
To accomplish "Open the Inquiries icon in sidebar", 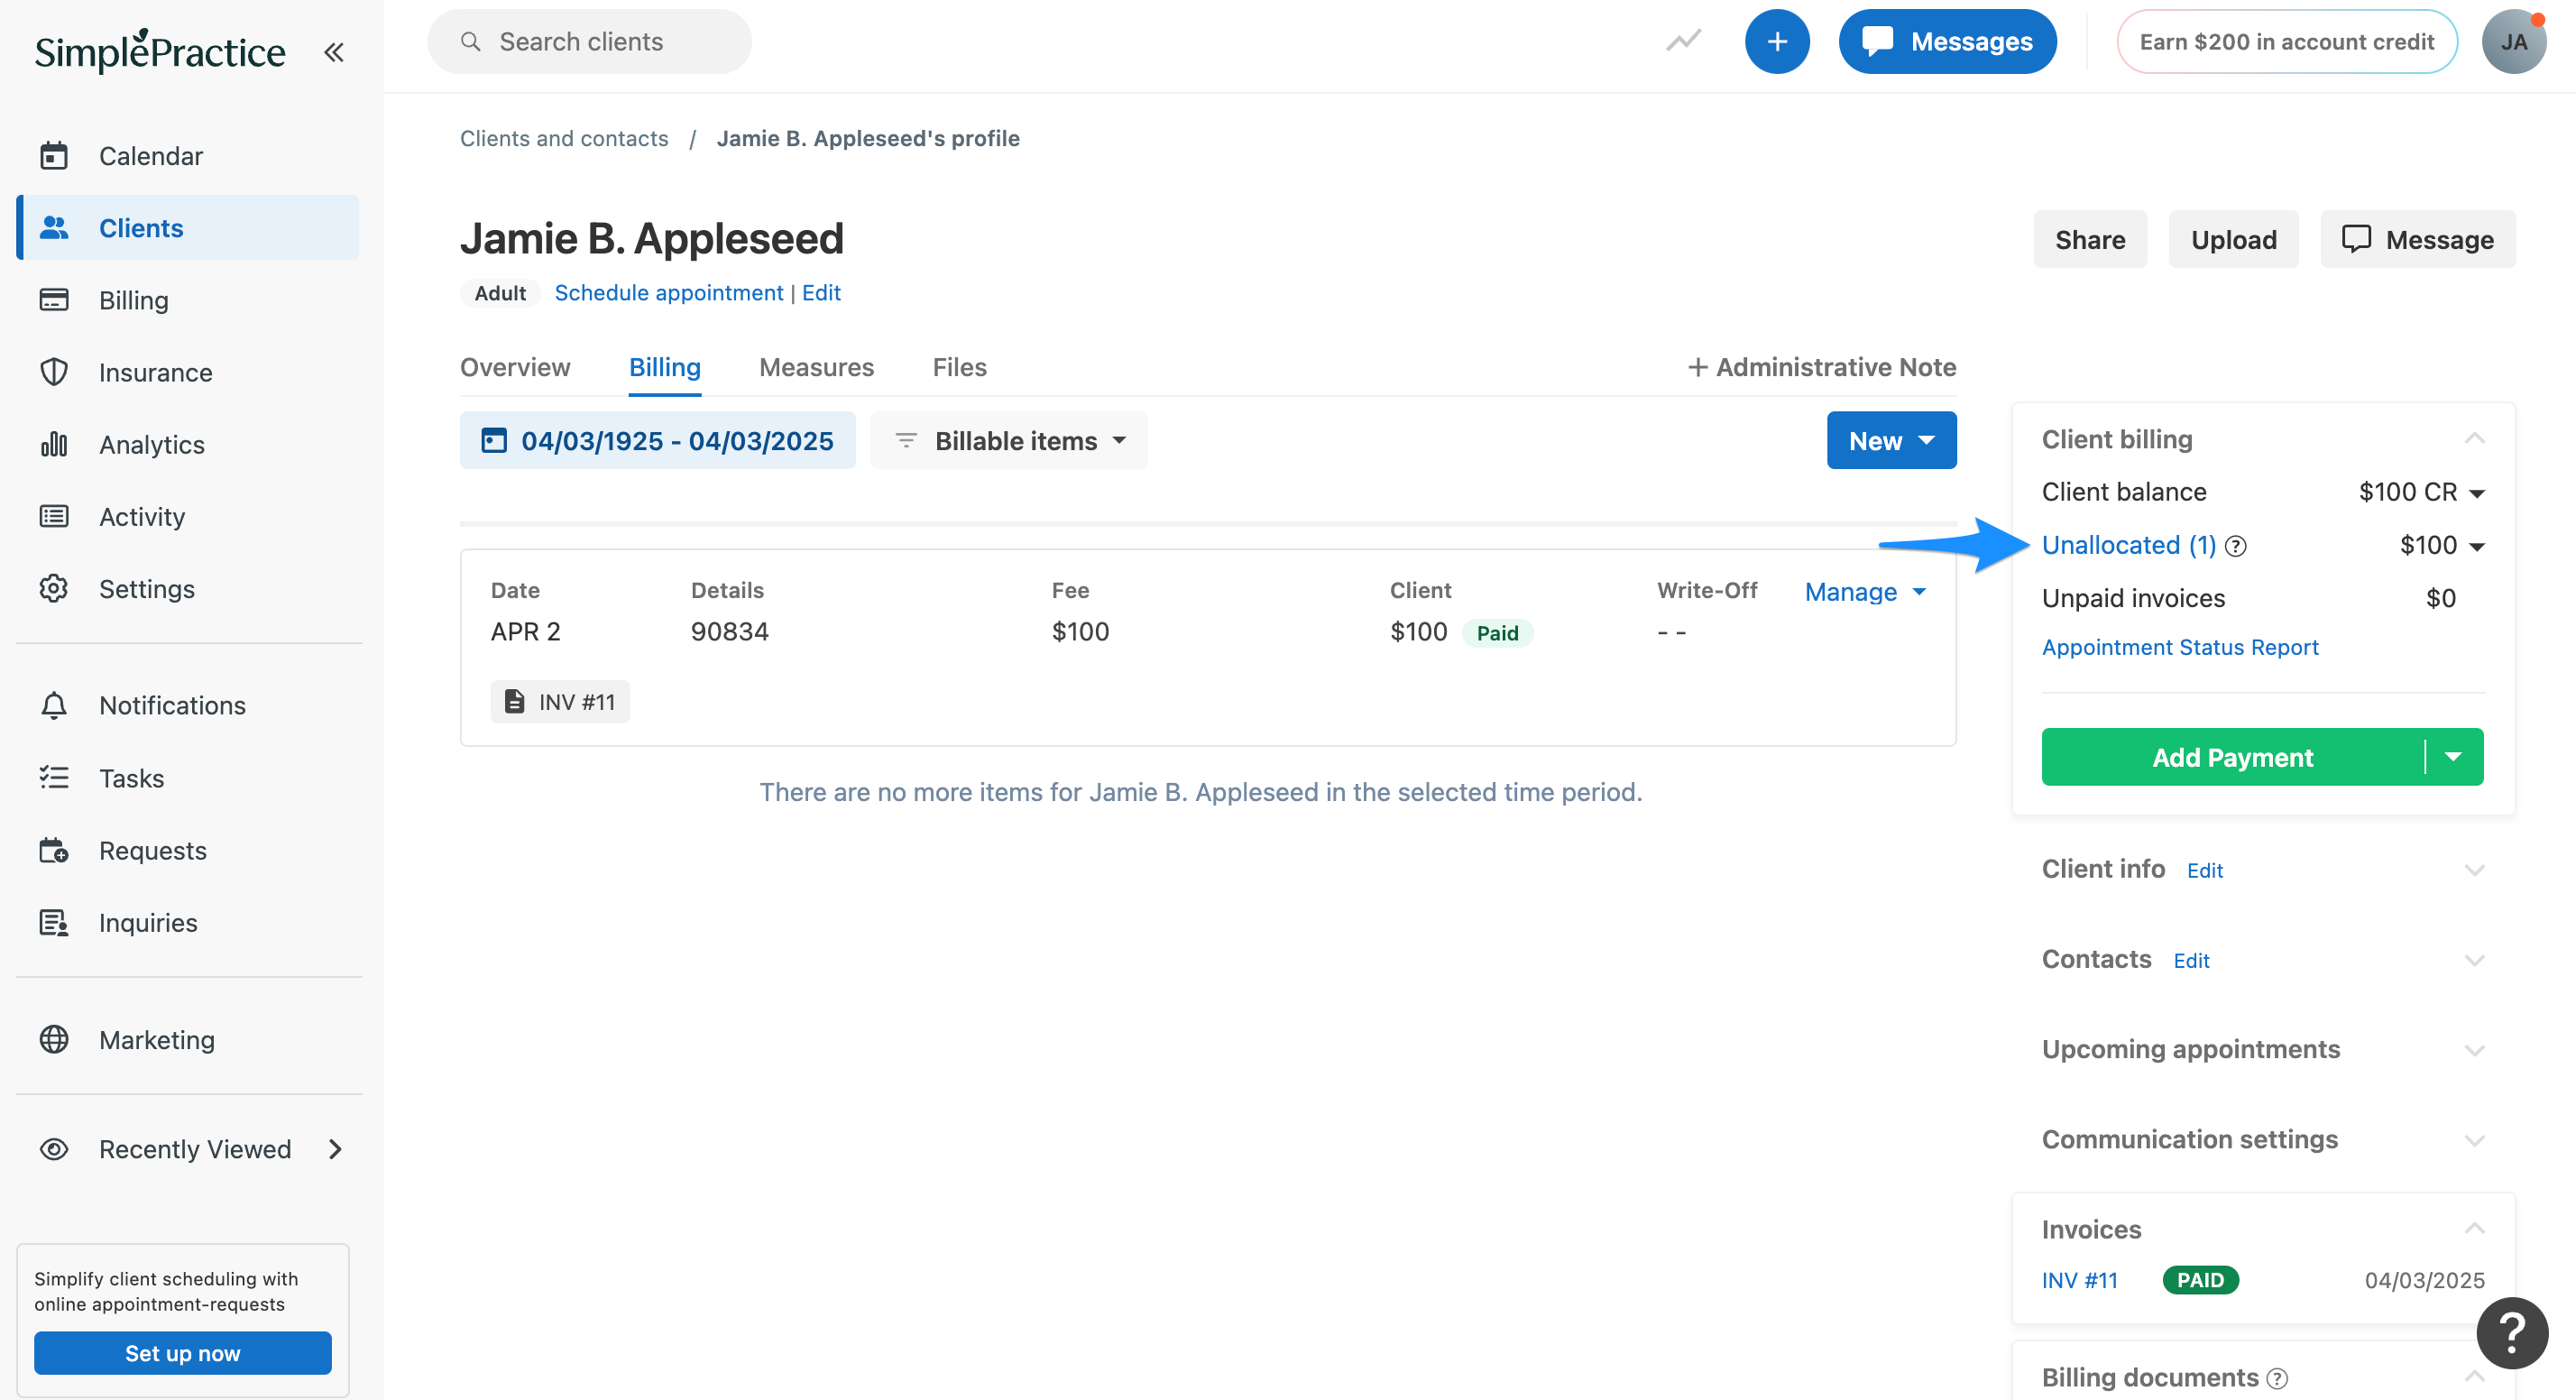I will tap(54, 922).
